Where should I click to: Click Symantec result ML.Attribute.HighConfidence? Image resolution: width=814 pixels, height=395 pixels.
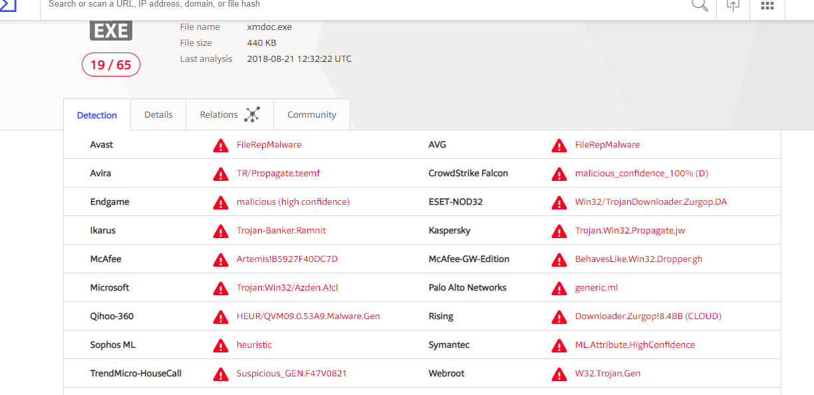tap(635, 345)
